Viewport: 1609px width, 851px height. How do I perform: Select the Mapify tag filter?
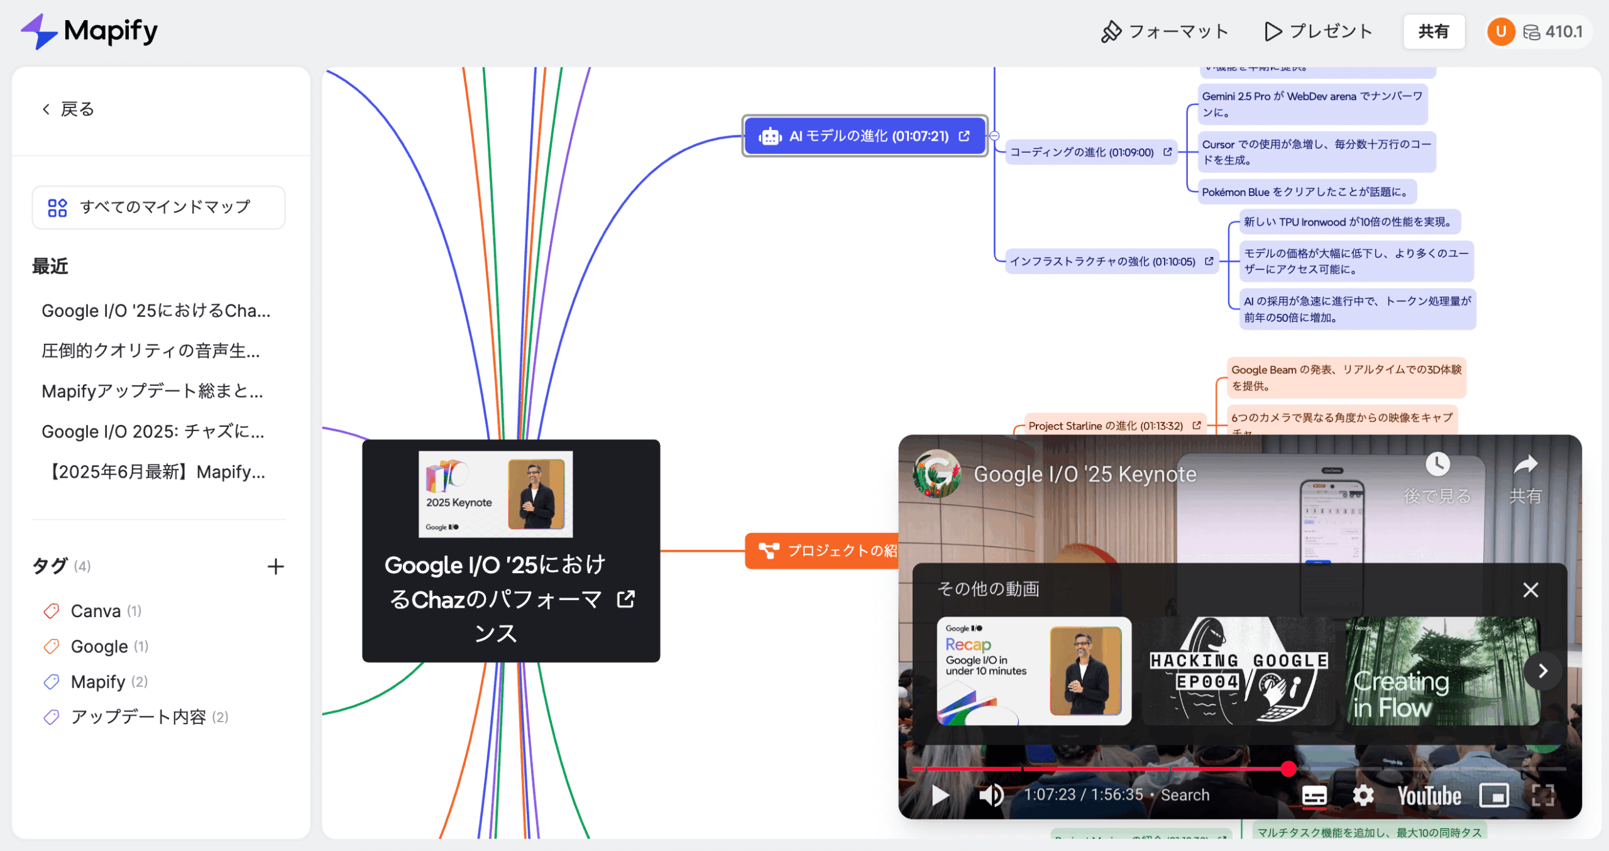point(98,681)
